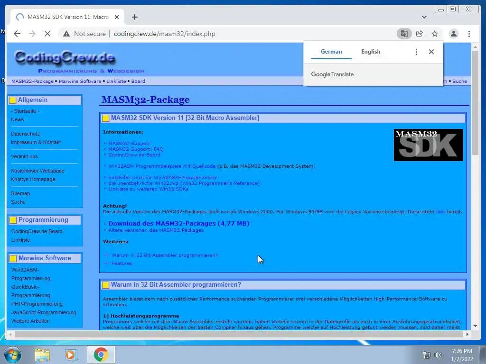The width and height of the screenshot is (486, 364).
Task: Open Ältere Versionen des MASM32-Packages
Action: tap(156, 230)
